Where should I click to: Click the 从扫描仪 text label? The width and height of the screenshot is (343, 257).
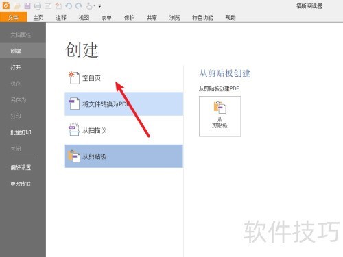click(95, 130)
